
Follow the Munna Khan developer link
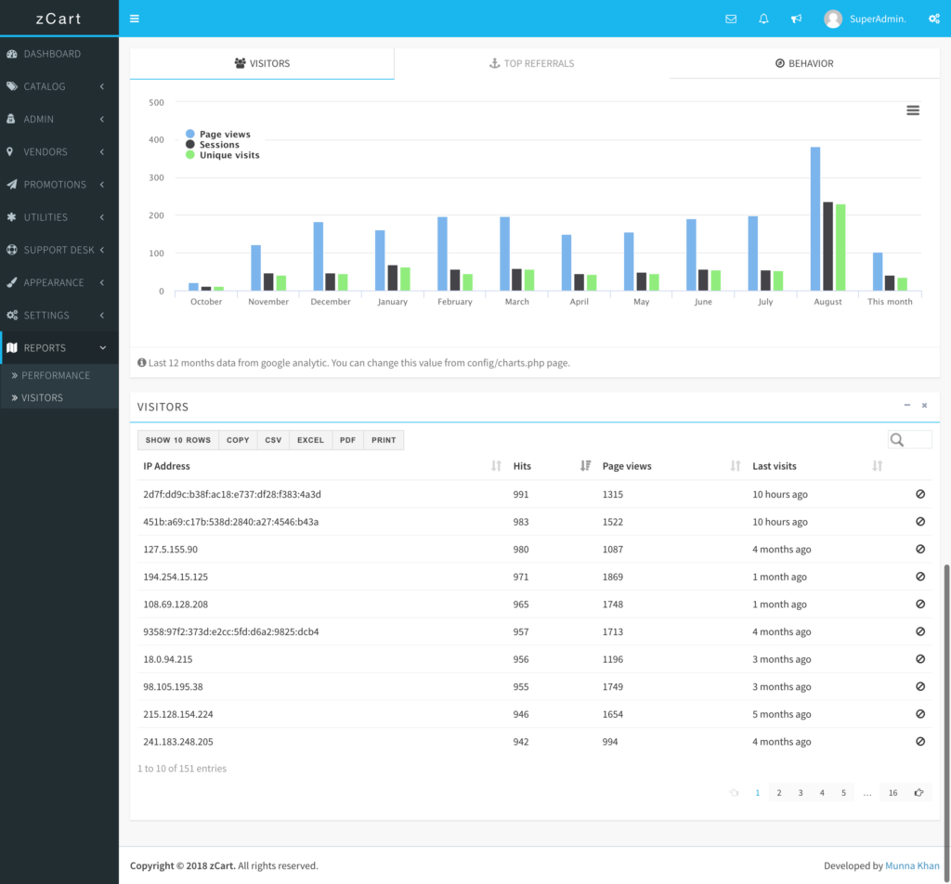[912, 865]
